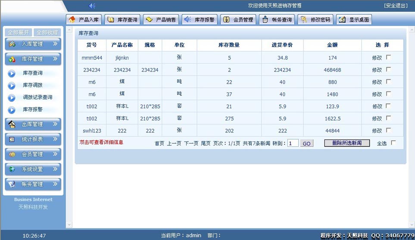Tick the checkbox for m6 row with quantity 37
Screen dimensions: 415x240
click(x=389, y=93)
